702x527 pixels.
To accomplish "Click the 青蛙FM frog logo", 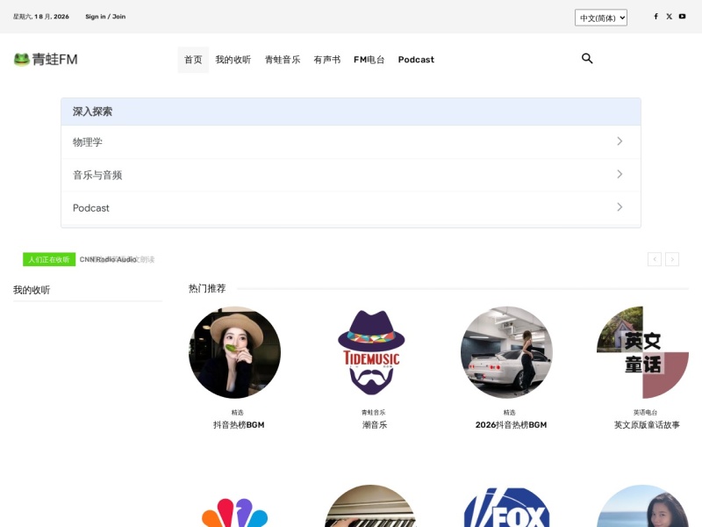I will coord(46,59).
